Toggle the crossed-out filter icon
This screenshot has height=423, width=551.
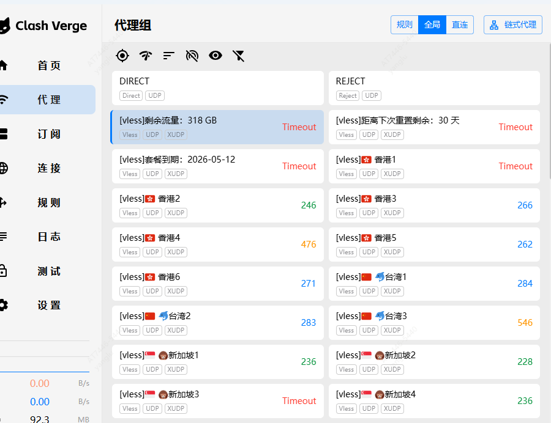click(x=239, y=56)
